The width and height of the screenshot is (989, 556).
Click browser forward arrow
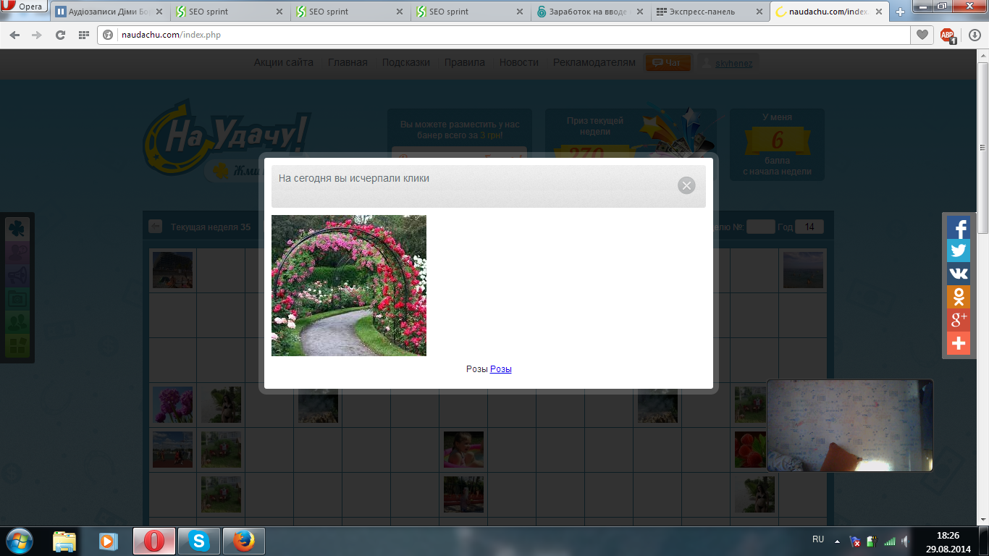click(37, 35)
